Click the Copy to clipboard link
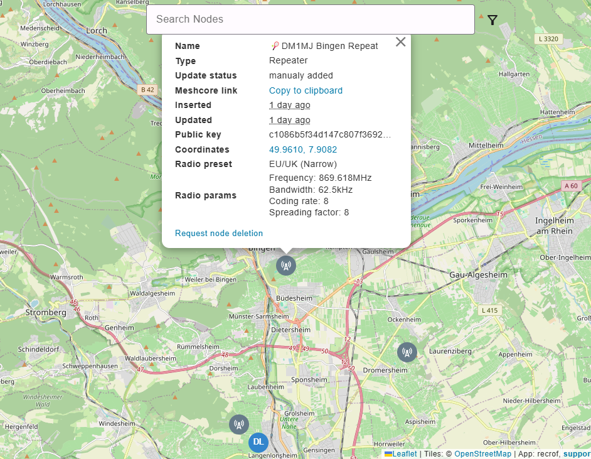591x459 pixels. pyautogui.click(x=306, y=90)
